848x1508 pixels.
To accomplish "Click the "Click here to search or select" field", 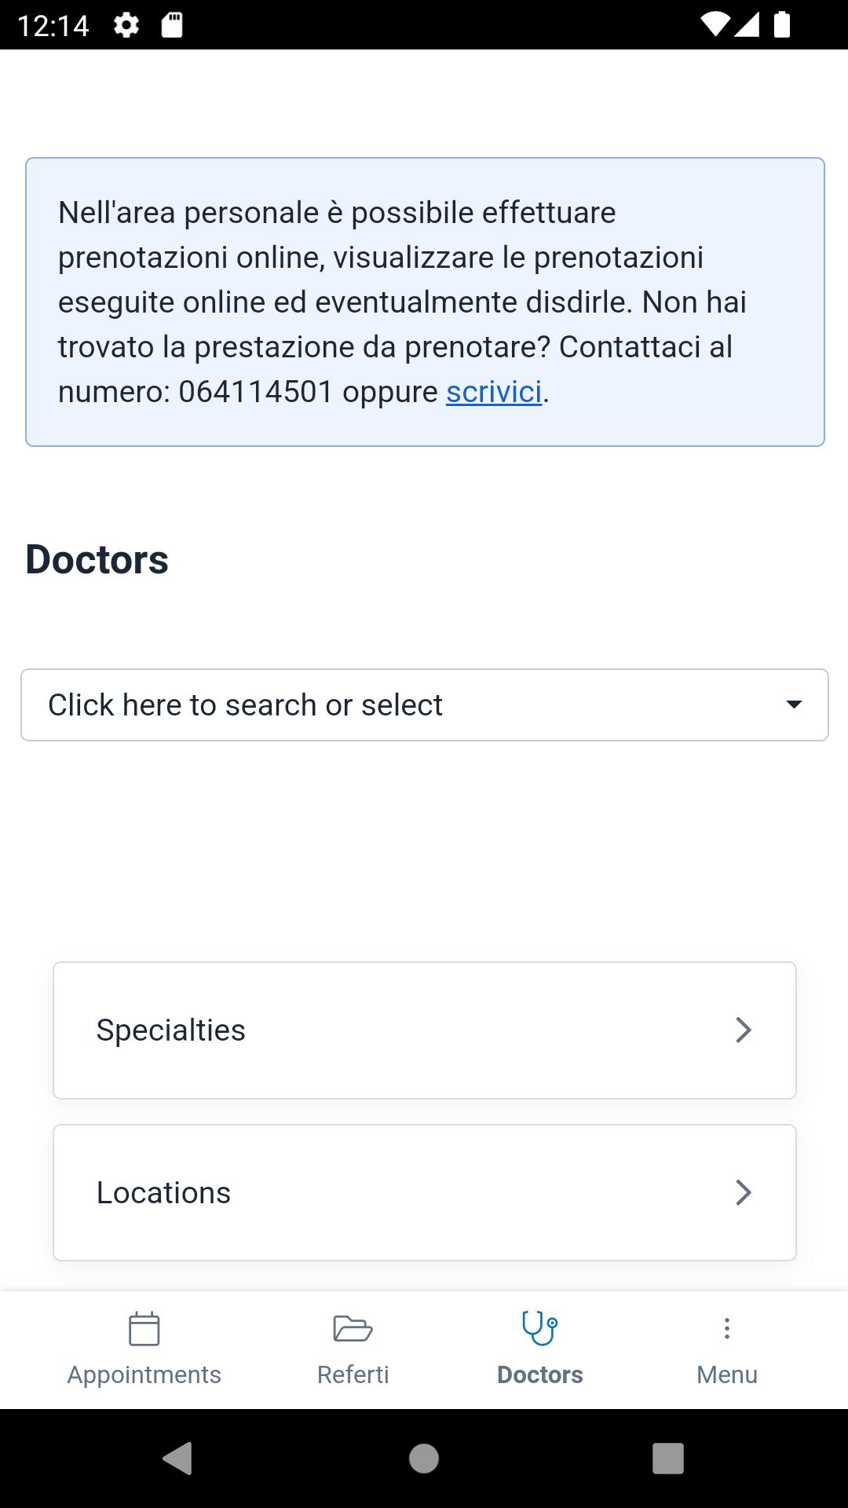I will [425, 705].
